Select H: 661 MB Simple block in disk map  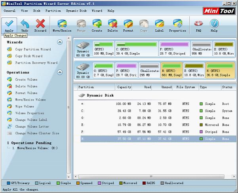[x=172, y=70]
